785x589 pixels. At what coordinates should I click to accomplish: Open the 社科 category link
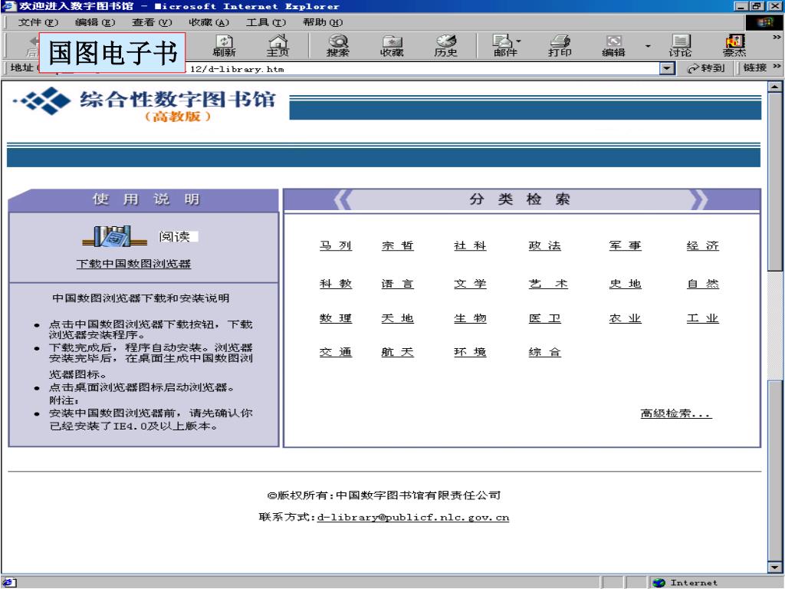point(470,245)
